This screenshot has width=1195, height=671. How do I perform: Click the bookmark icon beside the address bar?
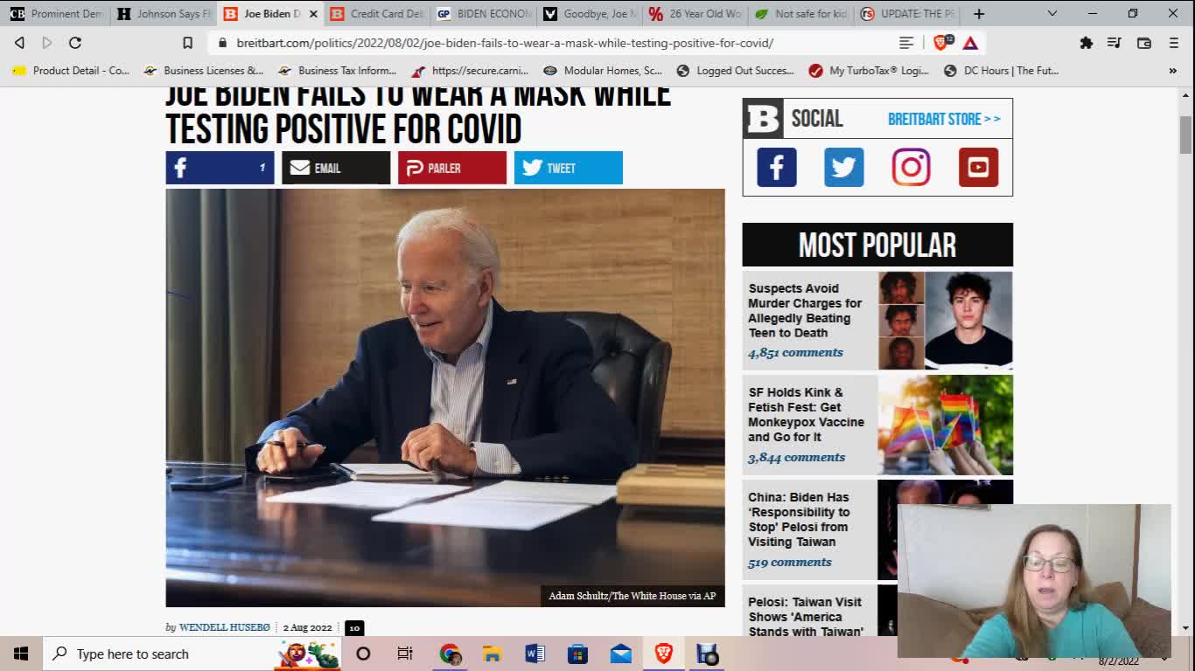coord(187,43)
